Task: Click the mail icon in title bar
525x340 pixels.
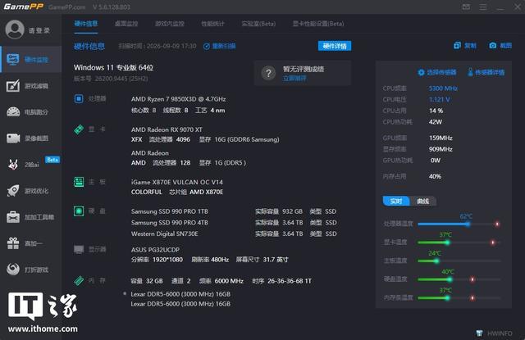Action: tap(466, 7)
